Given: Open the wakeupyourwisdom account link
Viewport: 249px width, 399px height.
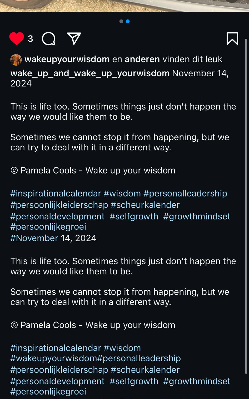Looking at the screenshot, I should coord(67,59).
